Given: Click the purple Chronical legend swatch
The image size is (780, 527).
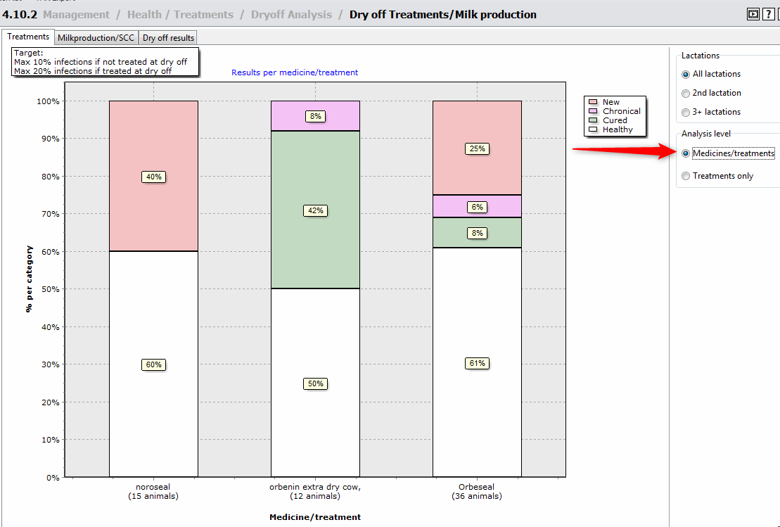Looking at the screenshot, I should (592, 111).
